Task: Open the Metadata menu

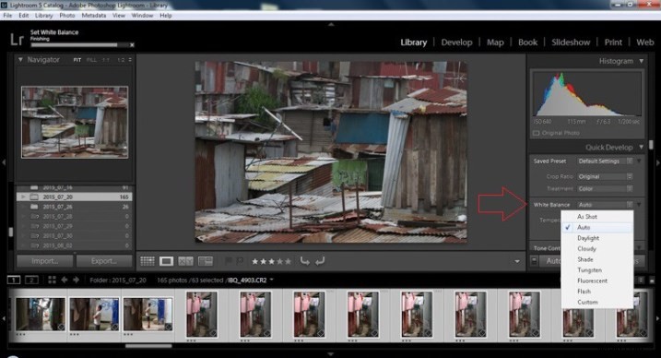Action: [x=94, y=16]
